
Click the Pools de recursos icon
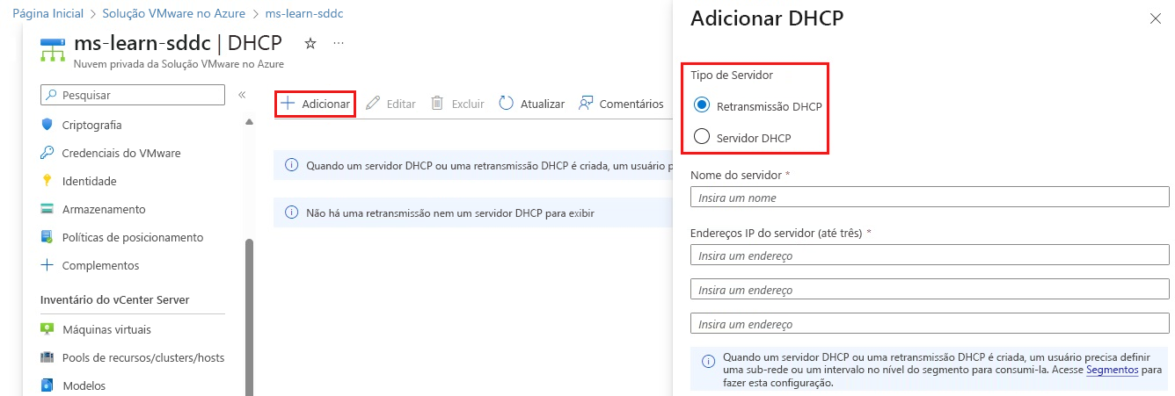47,357
